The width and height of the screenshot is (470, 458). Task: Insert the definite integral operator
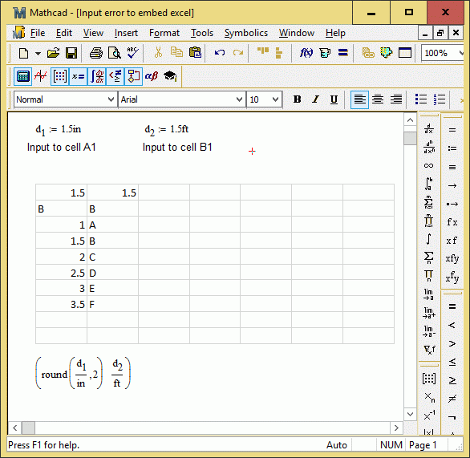(428, 184)
